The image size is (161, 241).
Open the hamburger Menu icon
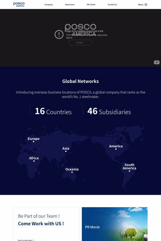point(146,5)
